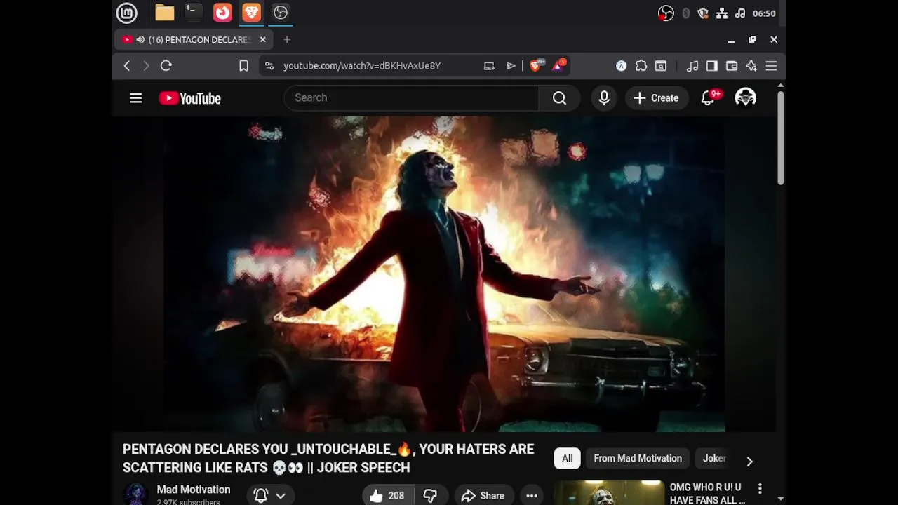The image size is (898, 505).
Task: Open the suggested video's three-dot menu
Action: pos(760,488)
